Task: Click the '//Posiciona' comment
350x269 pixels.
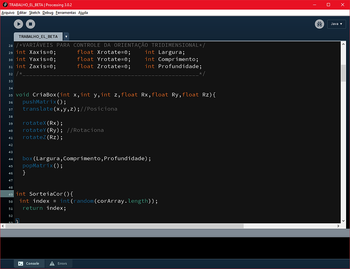Action: [99, 109]
